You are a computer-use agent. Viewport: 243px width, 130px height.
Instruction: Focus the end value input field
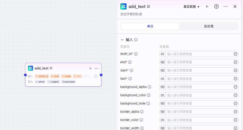(x=199, y=62)
